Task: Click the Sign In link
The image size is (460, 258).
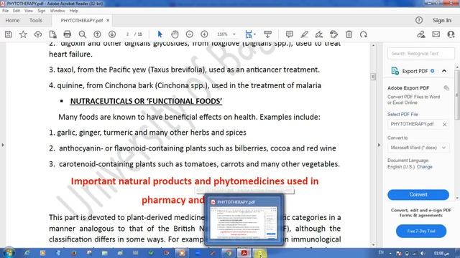Action: tap(442, 20)
